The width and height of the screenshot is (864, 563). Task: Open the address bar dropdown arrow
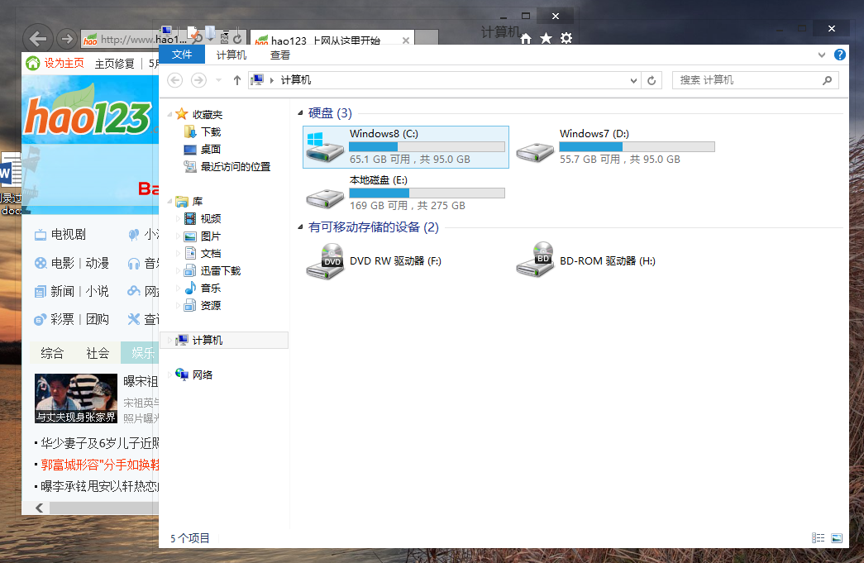point(633,80)
